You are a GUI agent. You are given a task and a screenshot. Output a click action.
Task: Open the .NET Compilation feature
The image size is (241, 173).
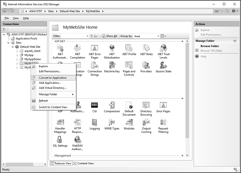[x=78, y=51]
